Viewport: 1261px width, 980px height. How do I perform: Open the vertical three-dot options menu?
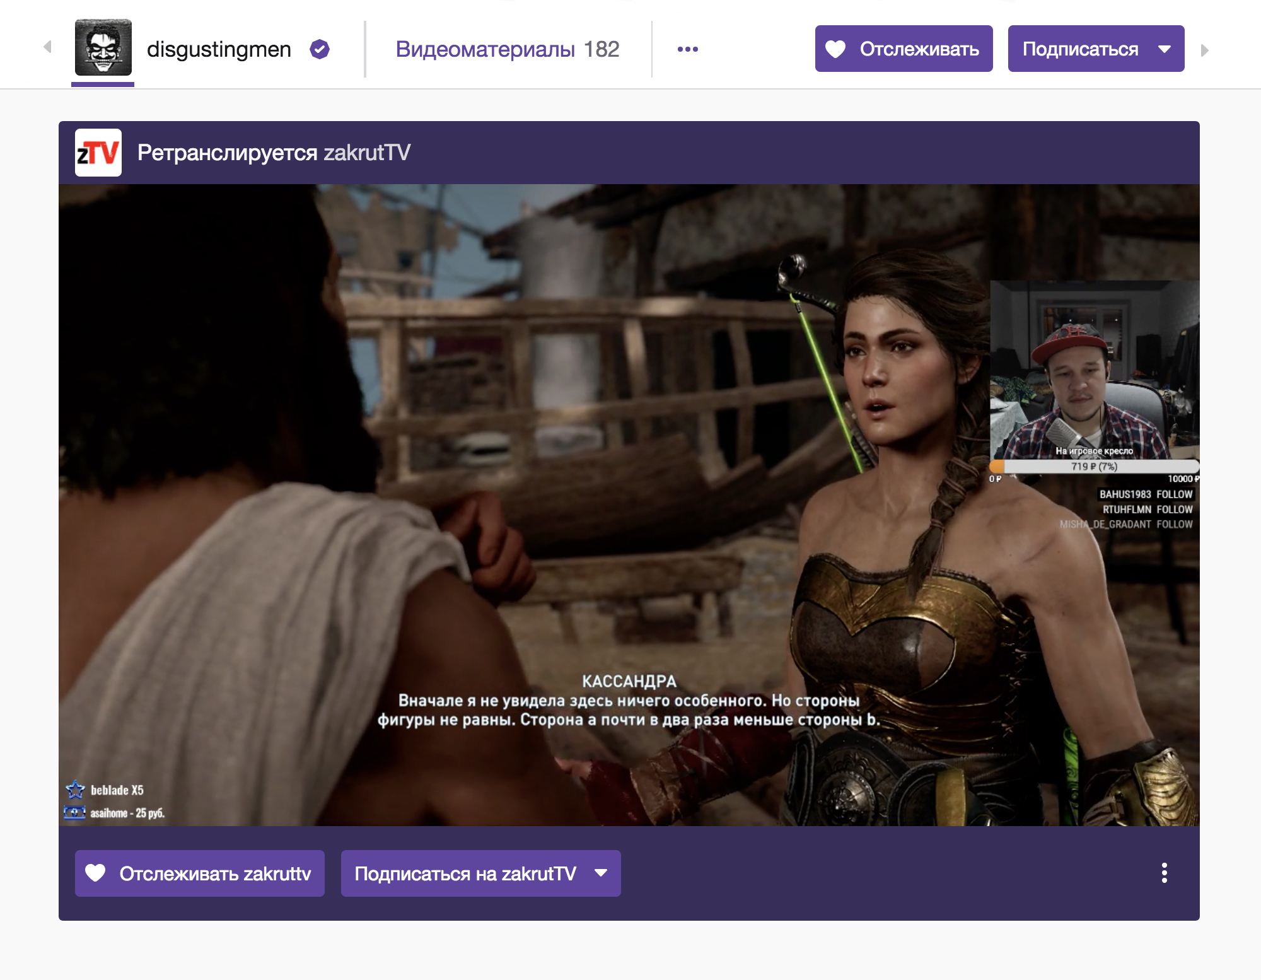pyautogui.click(x=1164, y=873)
